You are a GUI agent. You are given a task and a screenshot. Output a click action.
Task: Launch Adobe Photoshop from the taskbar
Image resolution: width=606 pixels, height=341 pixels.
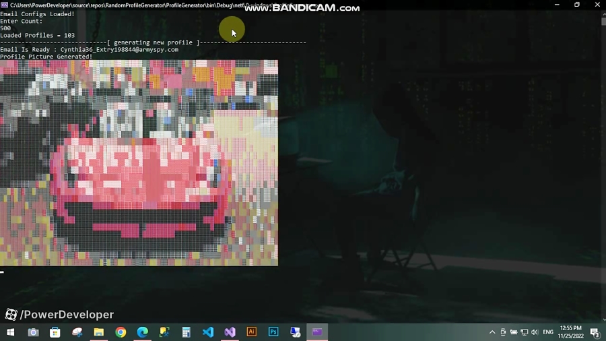[x=273, y=332]
